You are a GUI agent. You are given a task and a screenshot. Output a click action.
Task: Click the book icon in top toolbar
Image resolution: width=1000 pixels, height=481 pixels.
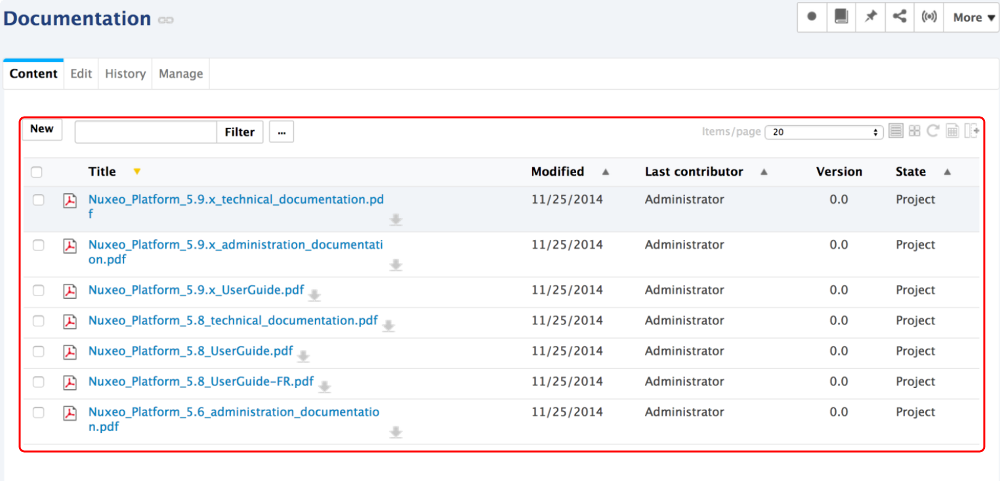tap(841, 17)
